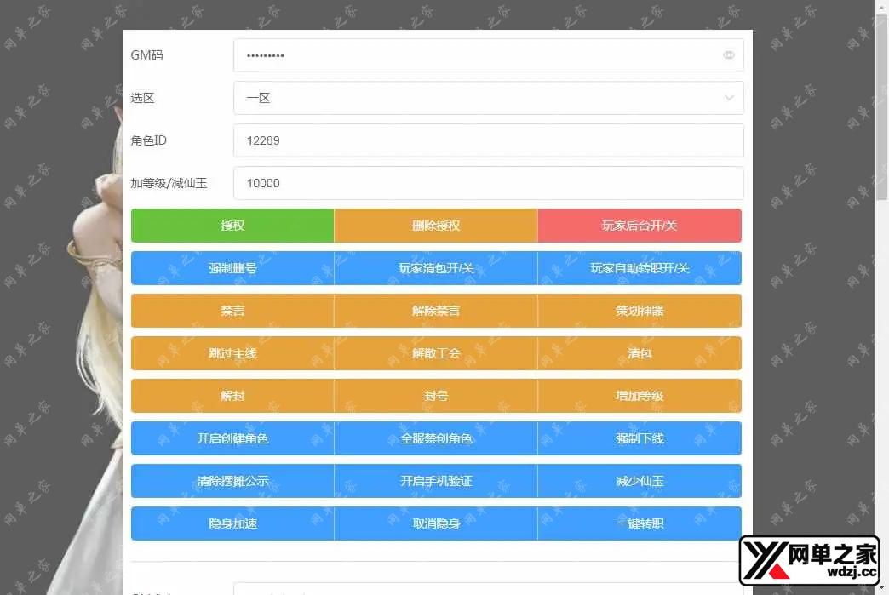Click the 一键转职 button

click(x=640, y=523)
